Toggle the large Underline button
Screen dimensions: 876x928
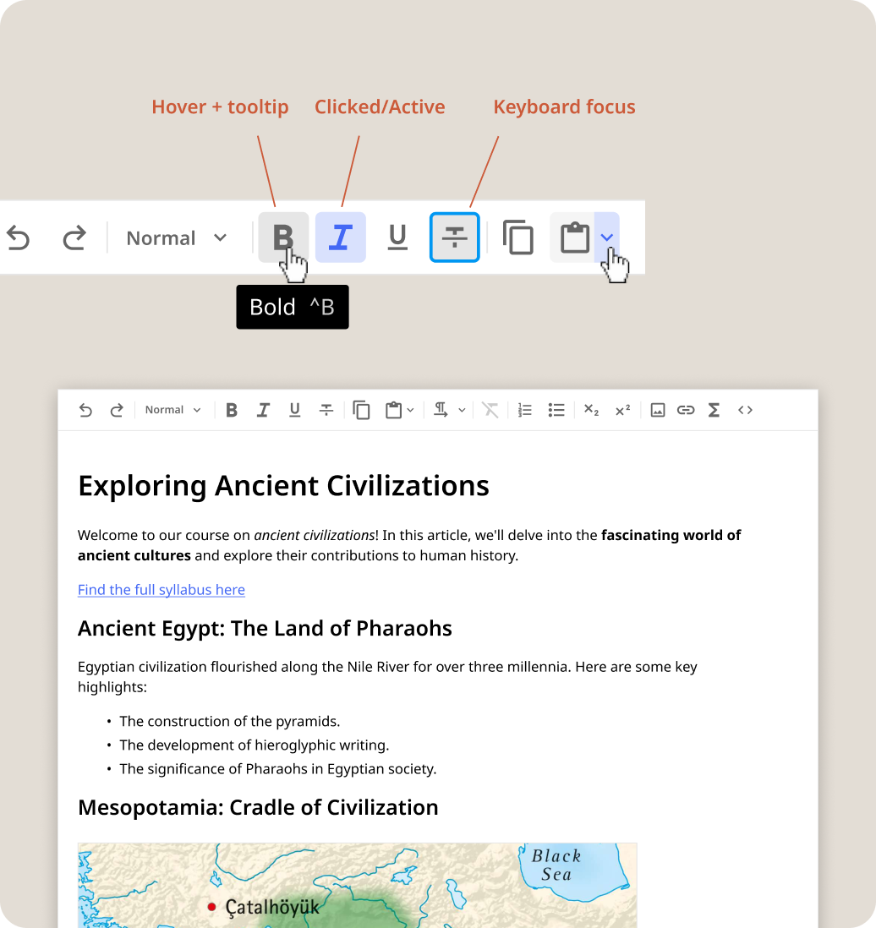397,237
